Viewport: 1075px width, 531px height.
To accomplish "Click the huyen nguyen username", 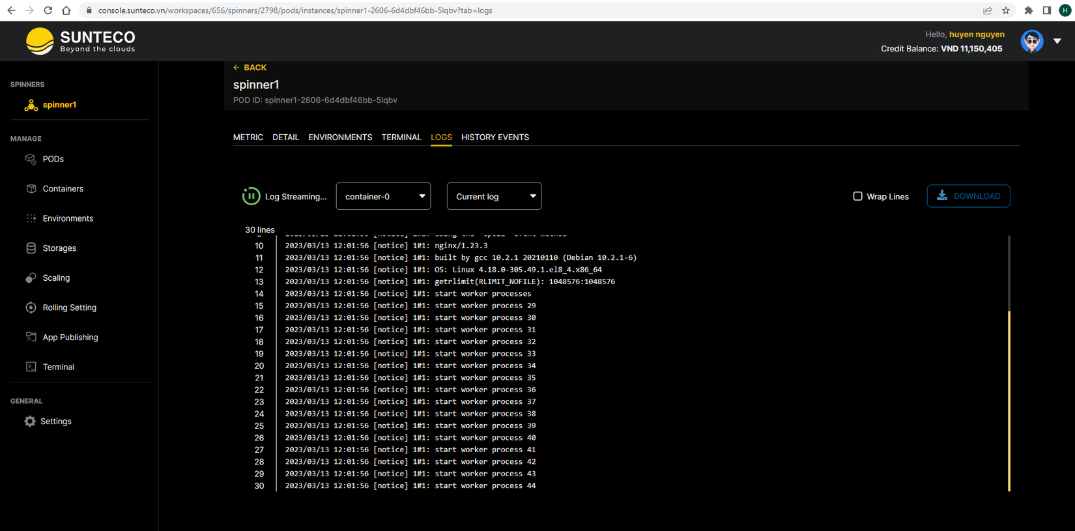I will coord(977,35).
